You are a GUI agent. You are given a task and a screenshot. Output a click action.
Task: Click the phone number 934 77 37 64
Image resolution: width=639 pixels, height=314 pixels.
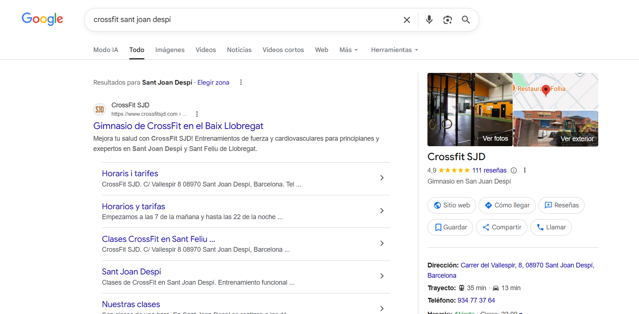point(476,300)
